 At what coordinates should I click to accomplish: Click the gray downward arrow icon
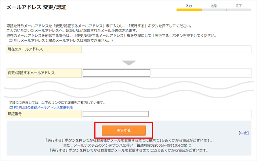click(129, 62)
